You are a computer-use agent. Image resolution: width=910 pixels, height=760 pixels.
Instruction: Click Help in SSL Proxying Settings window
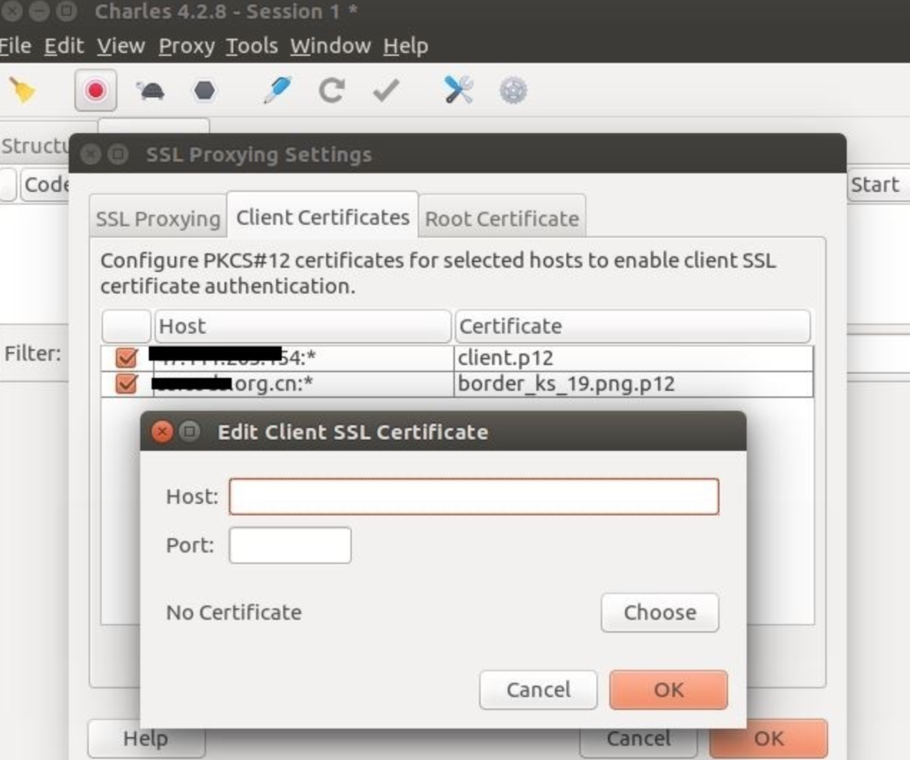tap(146, 739)
